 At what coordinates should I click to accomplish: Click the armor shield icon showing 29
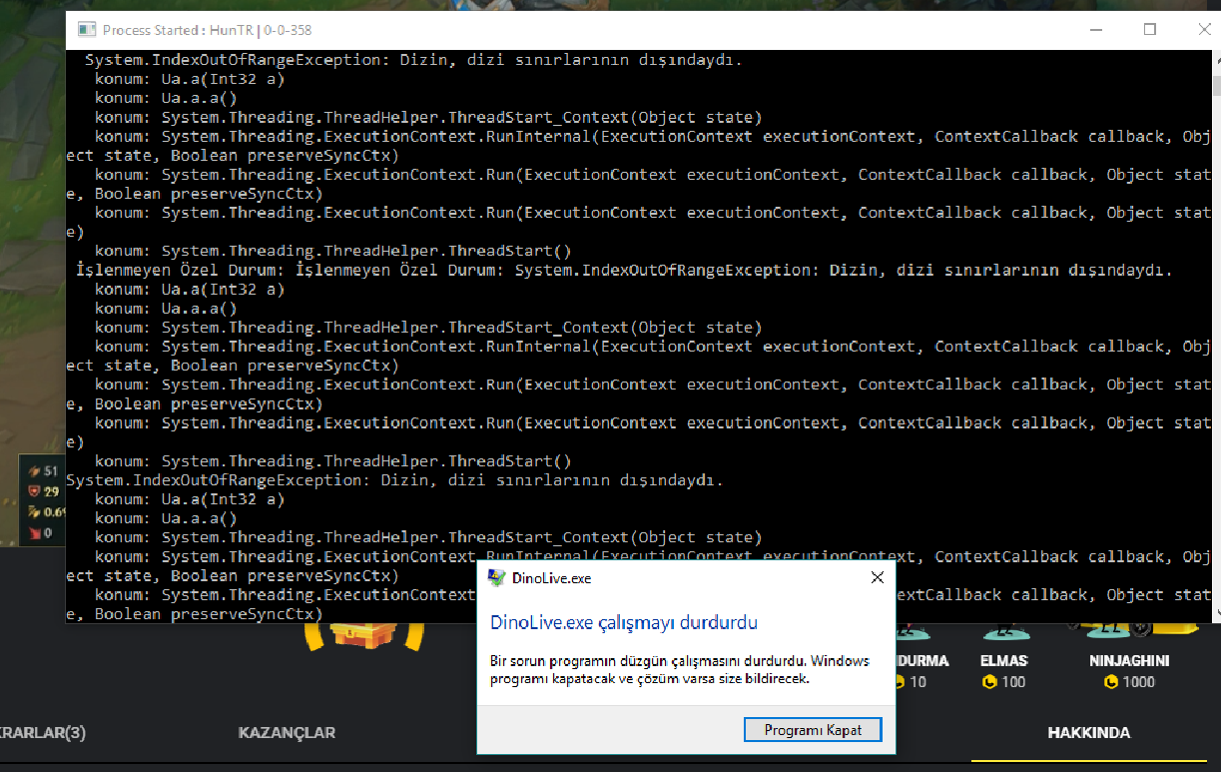33,491
